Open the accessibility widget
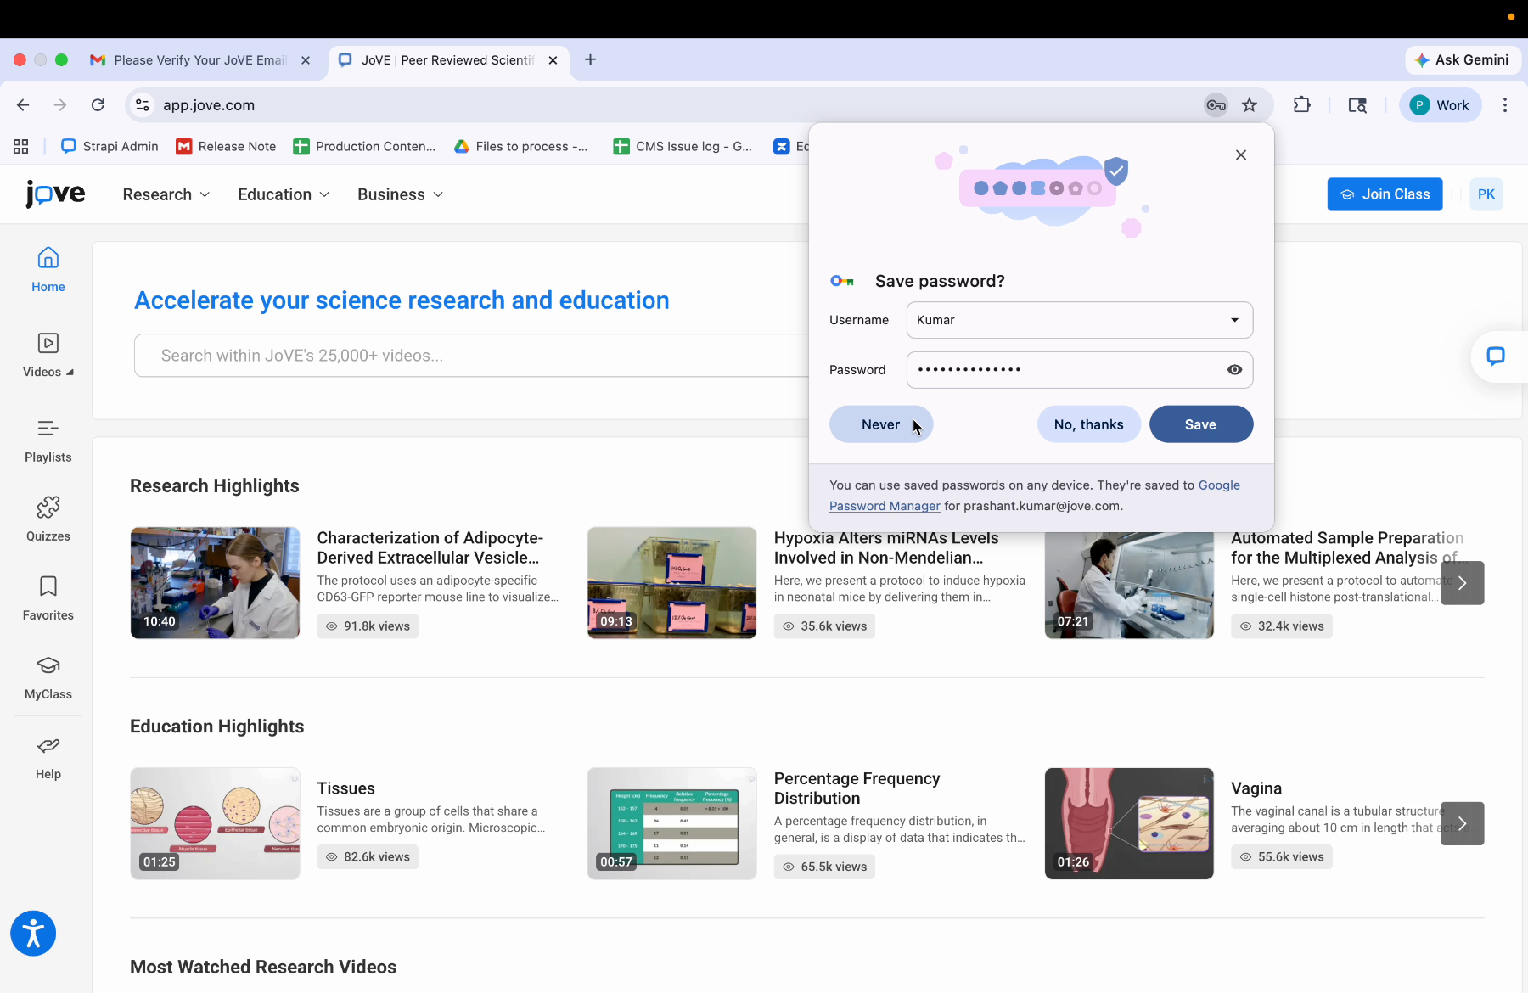The image size is (1528, 993). coord(32,933)
